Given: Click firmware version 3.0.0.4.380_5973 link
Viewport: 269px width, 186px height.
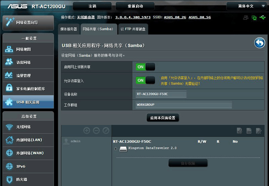Looking at the screenshot, I should click(x=133, y=17).
